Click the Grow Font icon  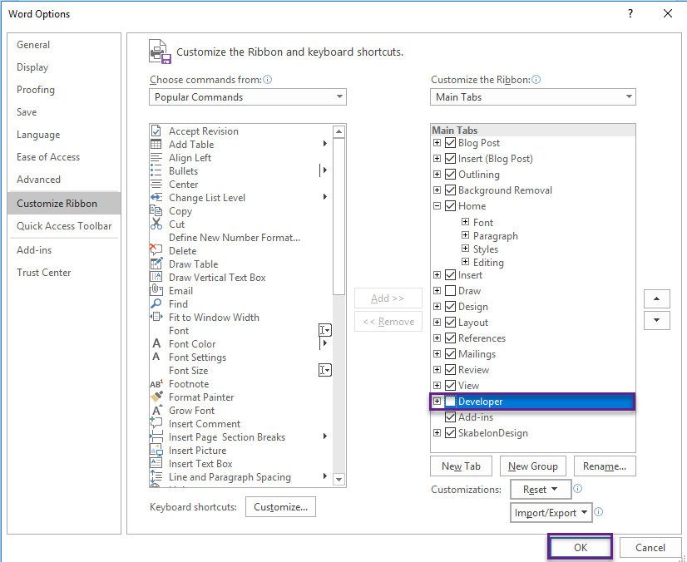pos(156,410)
